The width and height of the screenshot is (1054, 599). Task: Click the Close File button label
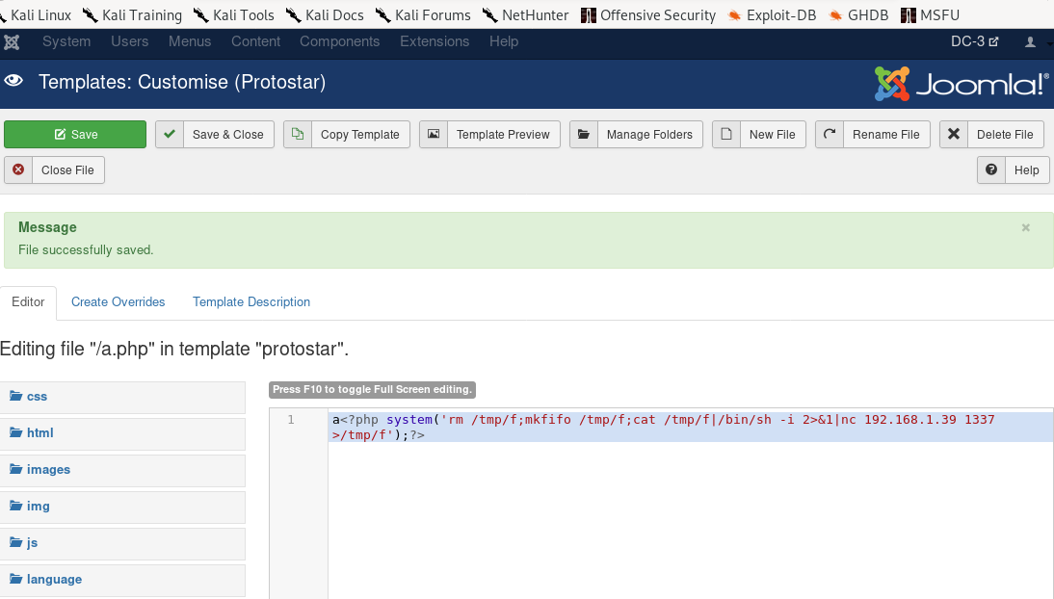coord(67,170)
